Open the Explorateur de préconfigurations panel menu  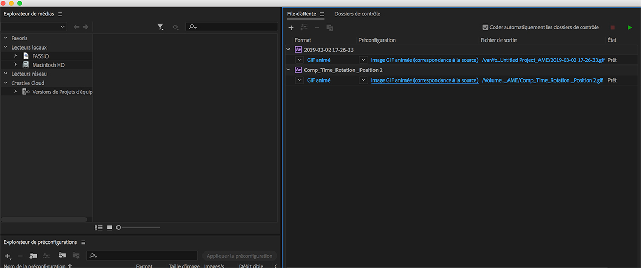[83, 242]
